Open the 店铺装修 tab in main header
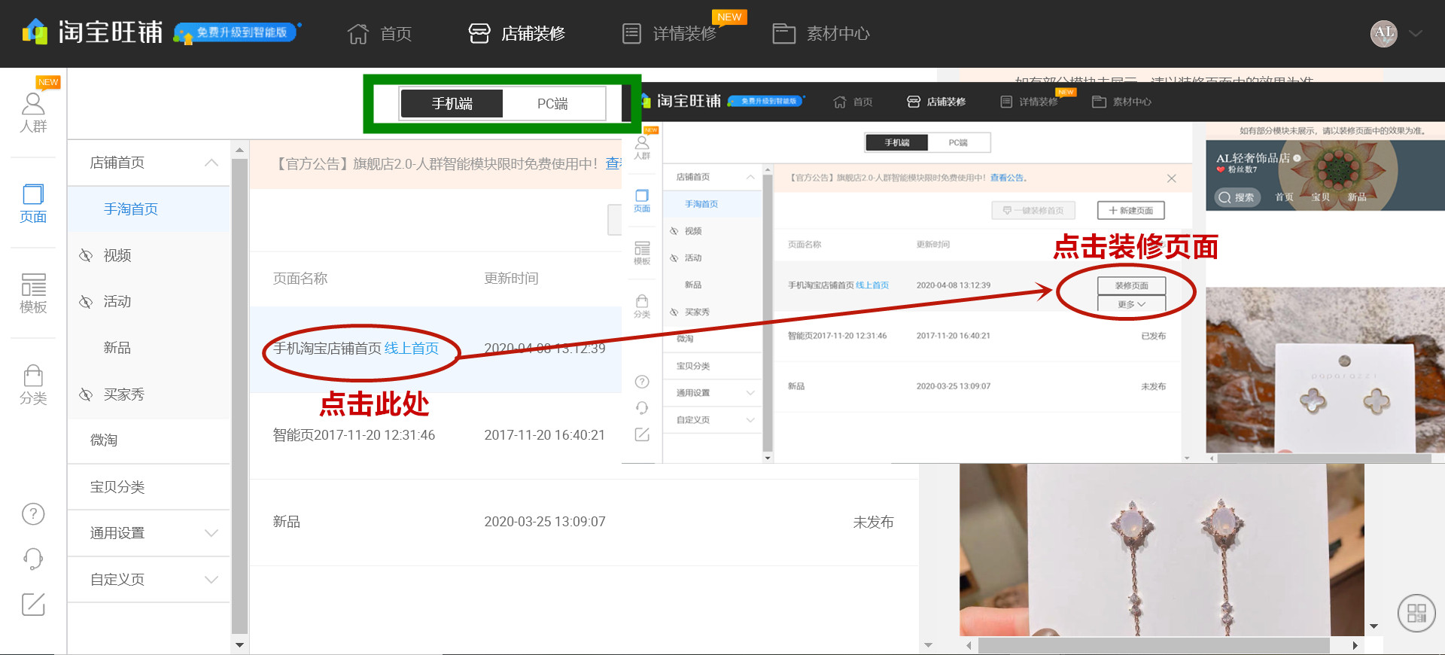1445x655 pixels. (517, 33)
